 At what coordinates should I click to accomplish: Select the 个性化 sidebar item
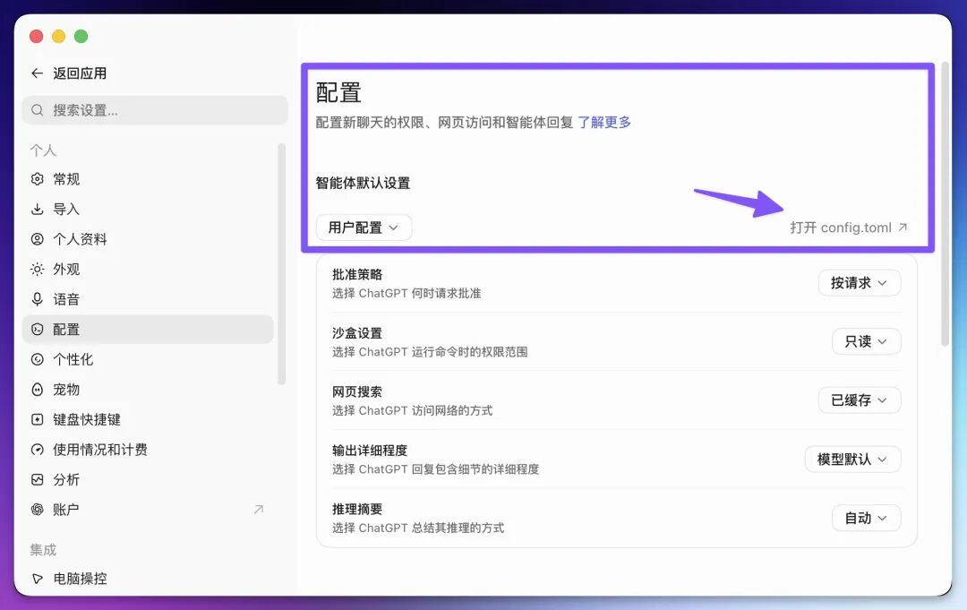point(148,359)
